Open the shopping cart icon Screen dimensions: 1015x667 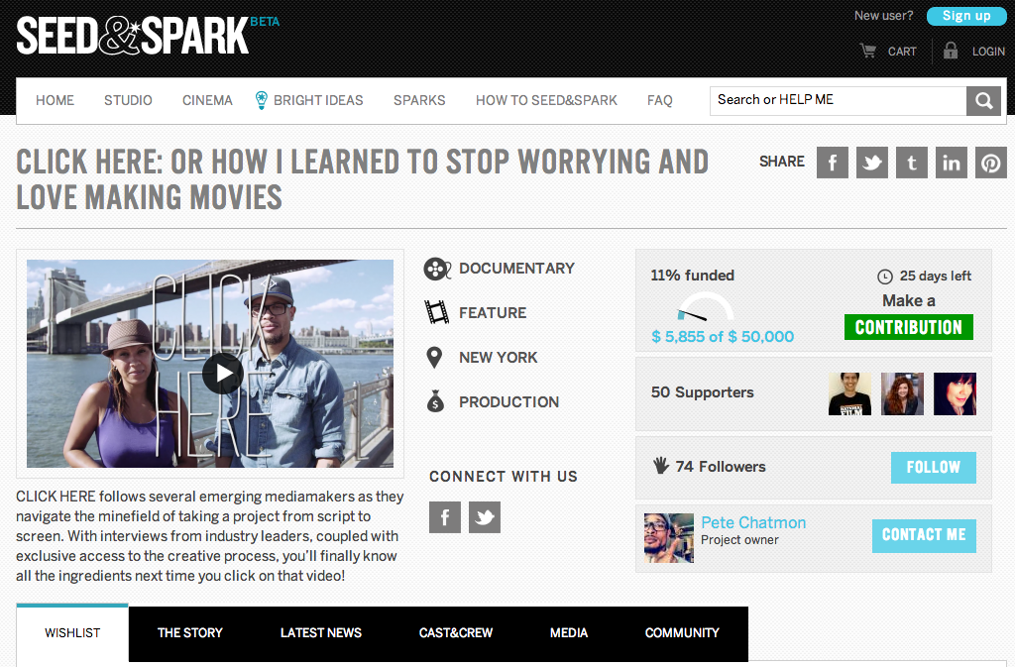click(868, 51)
